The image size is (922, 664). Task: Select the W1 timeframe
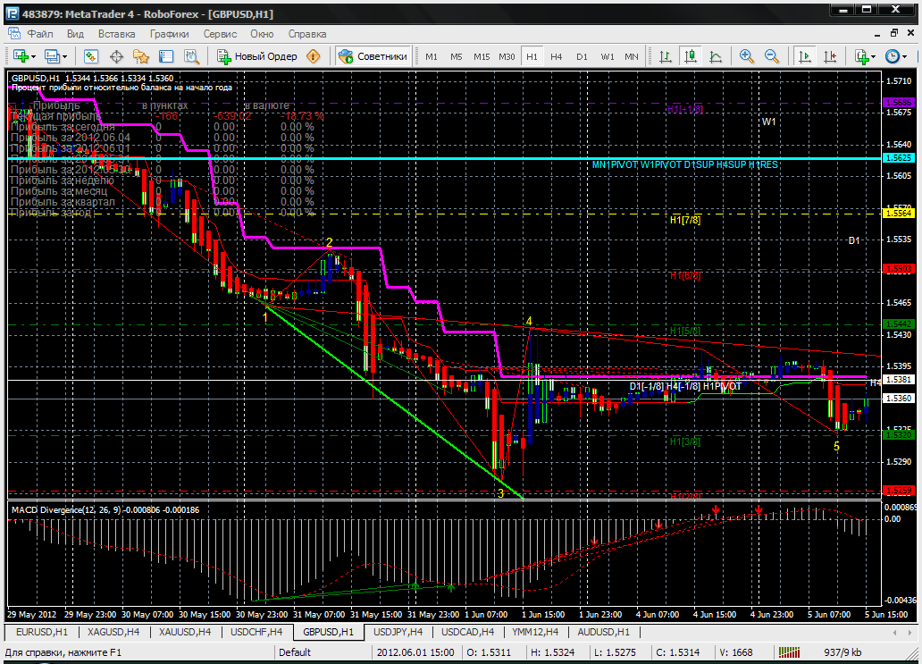tap(608, 56)
